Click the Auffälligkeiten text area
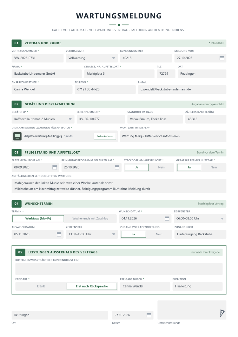238x337 pixels. 119,186
